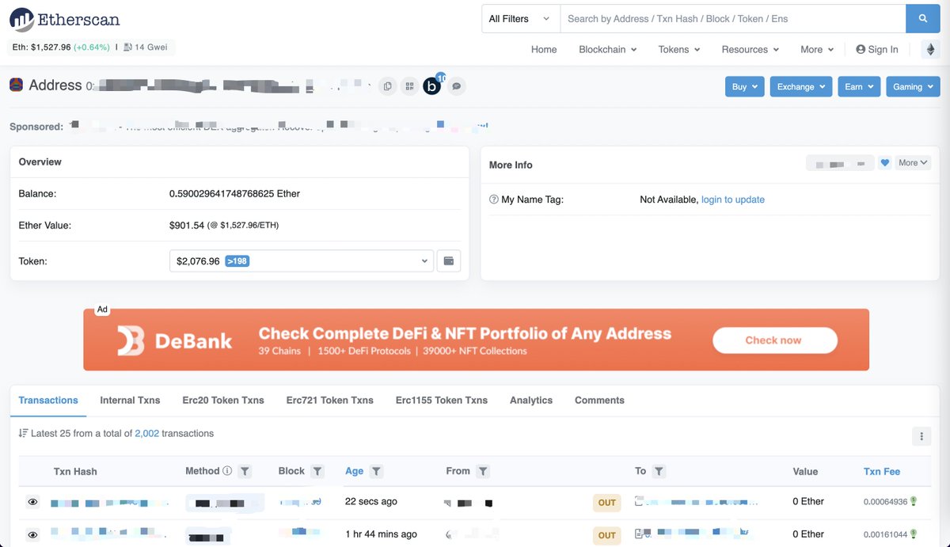The image size is (950, 547).
Task: Click the three-dot options button above table
Action: click(x=921, y=435)
